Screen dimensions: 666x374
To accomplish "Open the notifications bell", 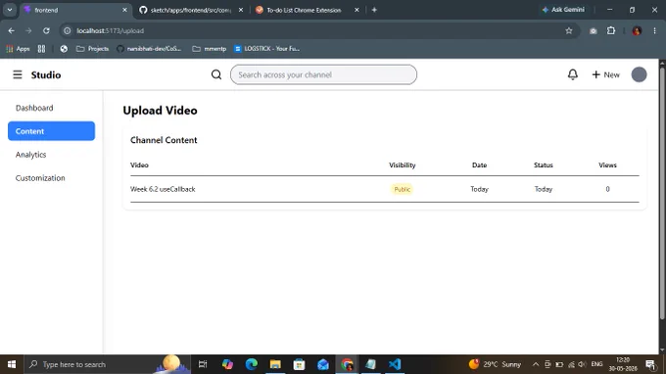I will pyautogui.click(x=573, y=74).
